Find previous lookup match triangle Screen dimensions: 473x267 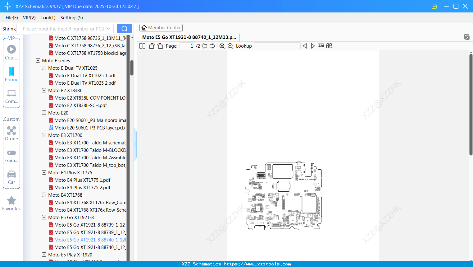coord(305,46)
